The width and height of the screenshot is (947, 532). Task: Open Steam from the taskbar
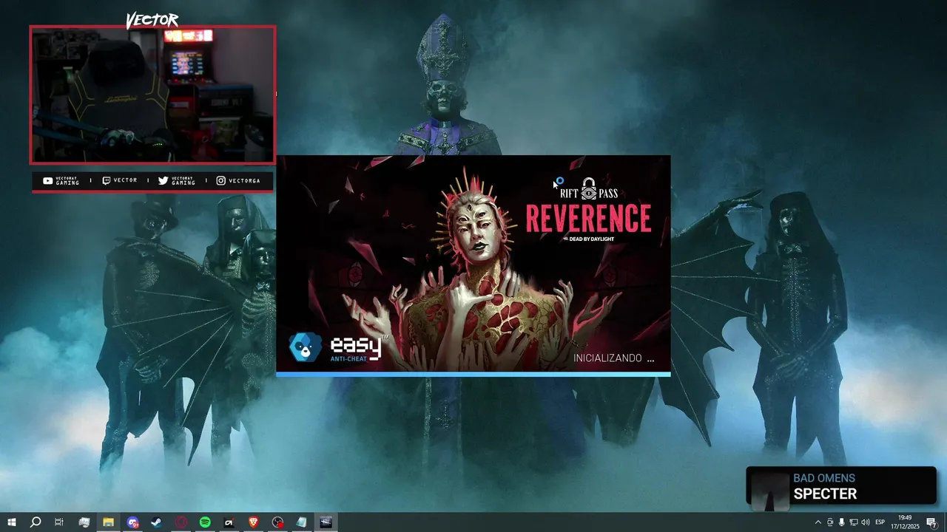157,522
